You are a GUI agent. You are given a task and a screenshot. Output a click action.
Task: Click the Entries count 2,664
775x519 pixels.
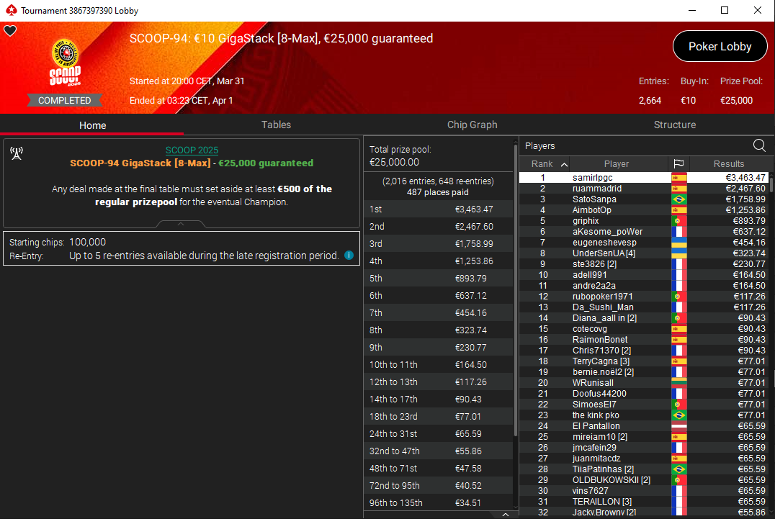point(650,100)
